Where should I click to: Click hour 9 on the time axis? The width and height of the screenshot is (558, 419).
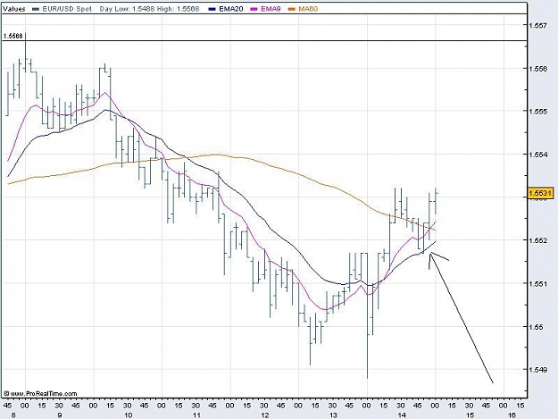60,415
